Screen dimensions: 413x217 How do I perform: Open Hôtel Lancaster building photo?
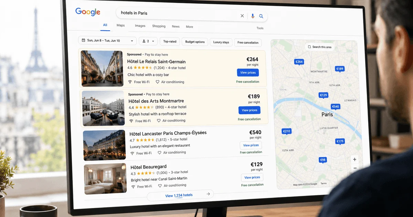click(x=104, y=145)
